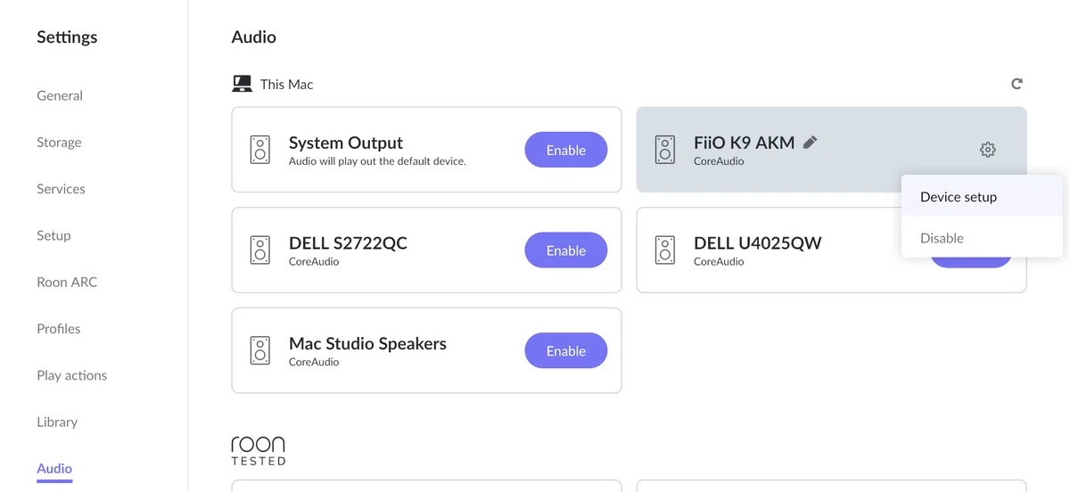The width and height of the screenshot is (1070, 492).
Task: Click the Mac Studio Speakers speaker icon
Action: tap(260, 350)
